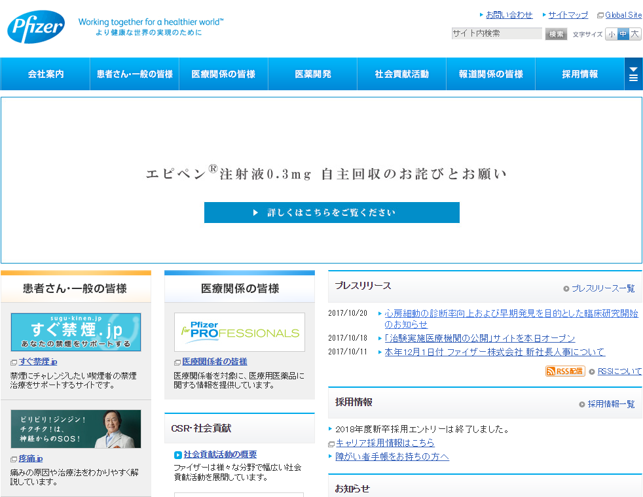Open the サイトマップ link
Screen dimensions: 643x497
coord(568,15)
